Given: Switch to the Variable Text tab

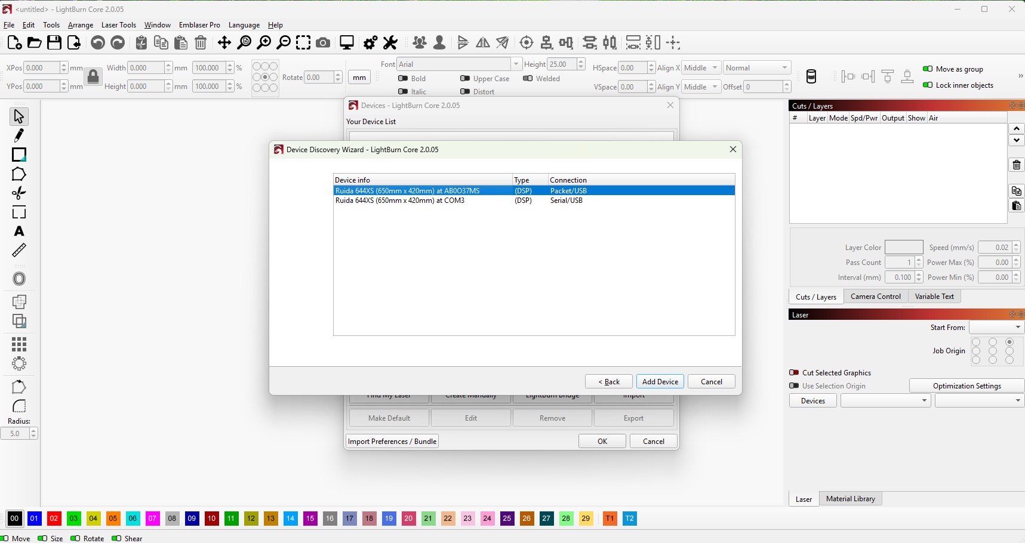Looking at the screenshot, I should (934, 297).
